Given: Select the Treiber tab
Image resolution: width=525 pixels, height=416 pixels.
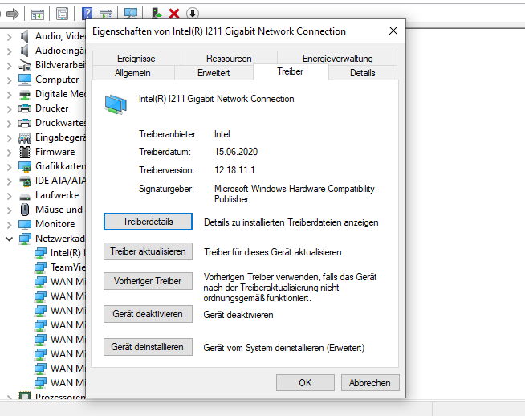Looking at the screenshot, I should (291, 71).
